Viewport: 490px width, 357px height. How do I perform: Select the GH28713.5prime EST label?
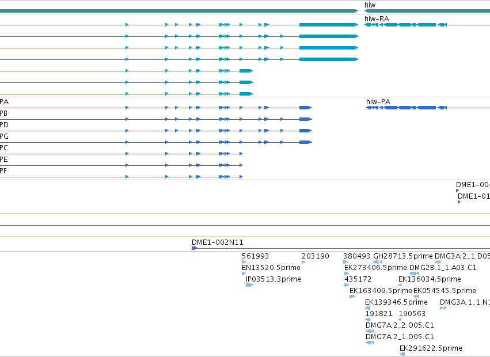click(x=403, y=256)
